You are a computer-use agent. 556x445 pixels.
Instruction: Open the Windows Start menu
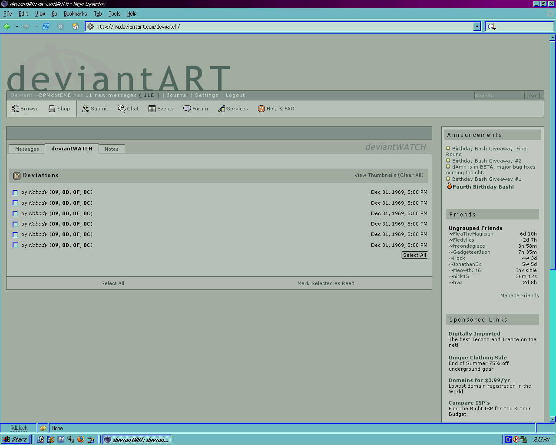16,439
